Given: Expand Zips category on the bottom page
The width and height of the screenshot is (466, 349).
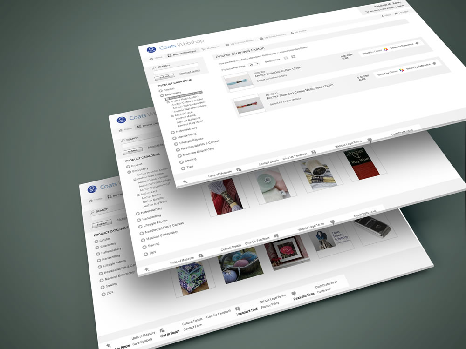Looking at the screenshot, I should coord(103,293).
